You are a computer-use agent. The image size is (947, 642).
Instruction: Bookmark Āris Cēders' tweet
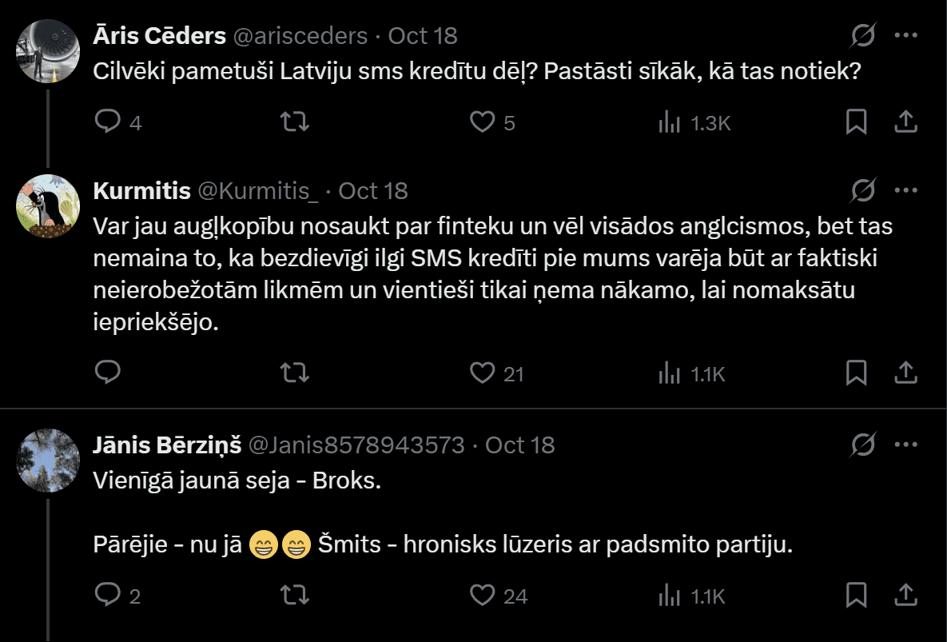point(856,122)
